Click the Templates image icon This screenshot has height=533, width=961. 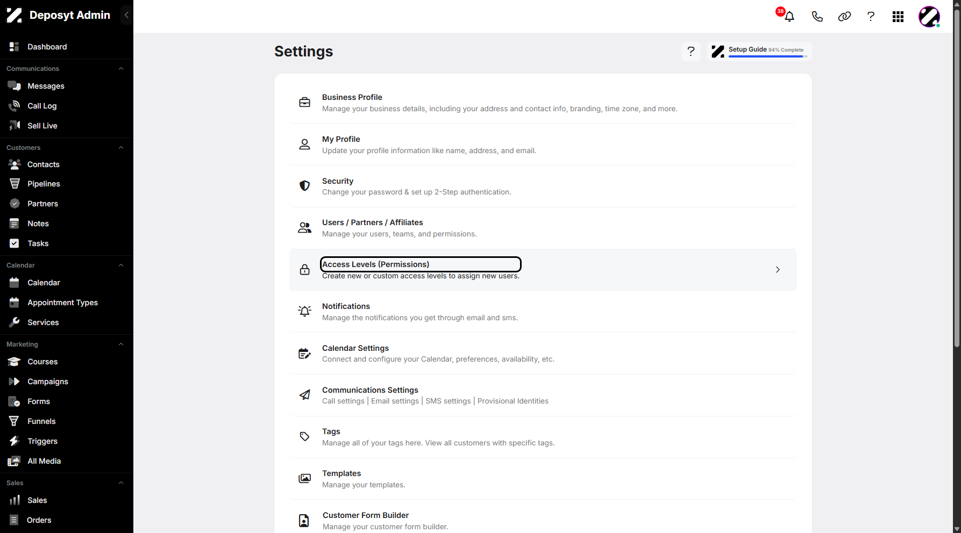point(304,478)
